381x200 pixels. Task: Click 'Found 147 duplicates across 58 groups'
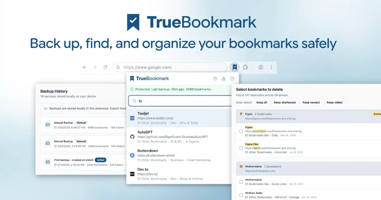pos(262,95)
